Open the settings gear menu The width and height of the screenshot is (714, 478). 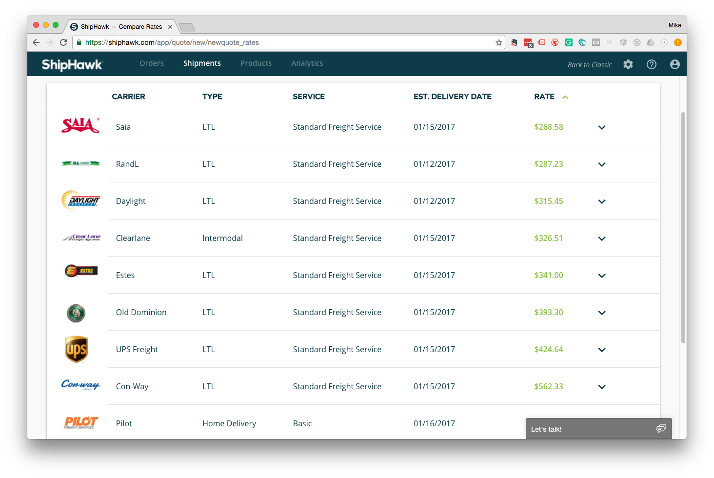click(628, 64)
